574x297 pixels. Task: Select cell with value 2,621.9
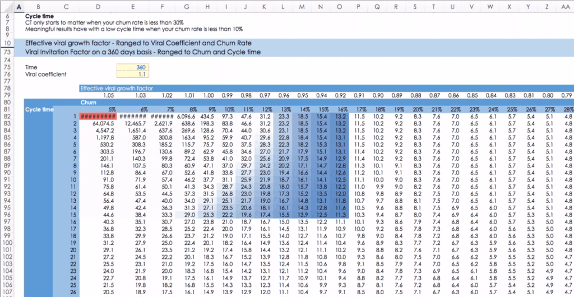(163, 123)
